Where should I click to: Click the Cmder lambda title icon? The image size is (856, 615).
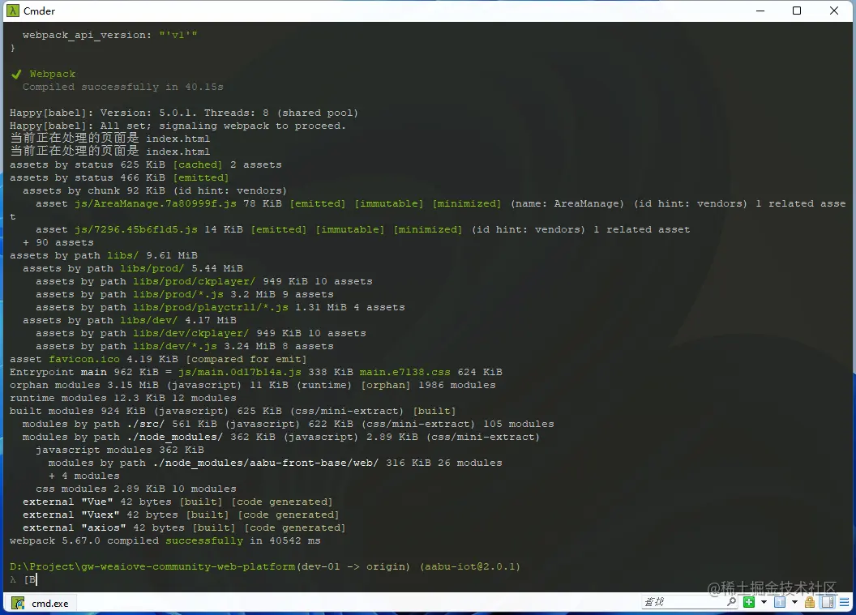[x=12, y=11]
